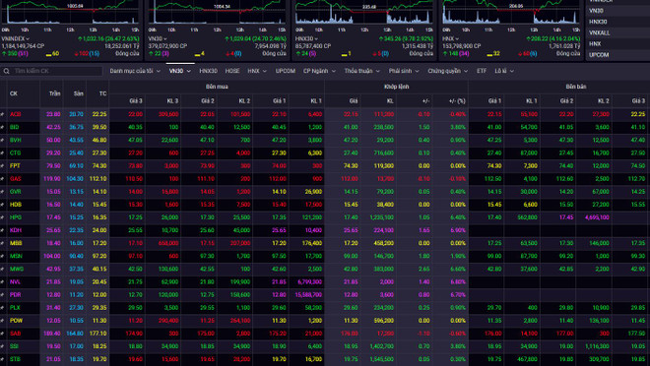650x366 pixels.
Task: Pin the ACB stock row
Action: click(3, 114)
